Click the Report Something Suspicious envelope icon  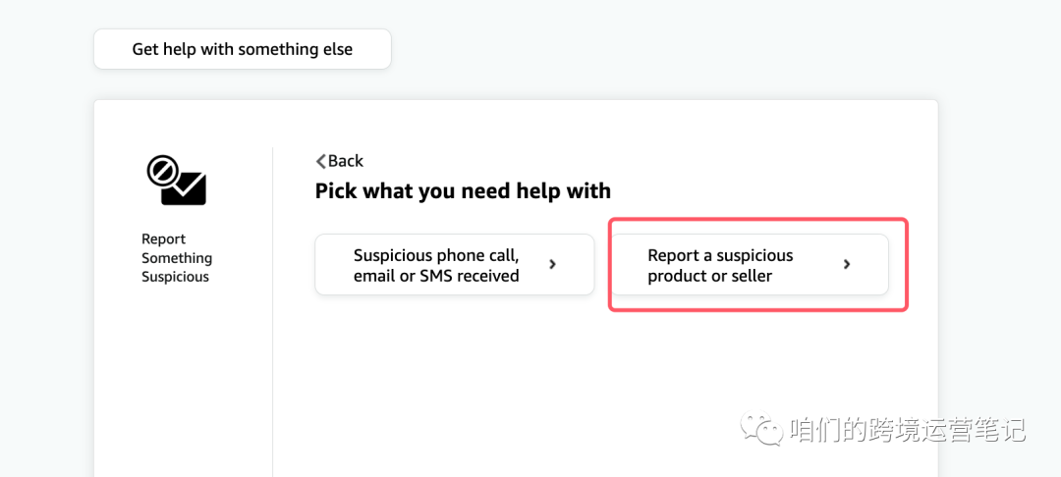click(x=177, y=180)
